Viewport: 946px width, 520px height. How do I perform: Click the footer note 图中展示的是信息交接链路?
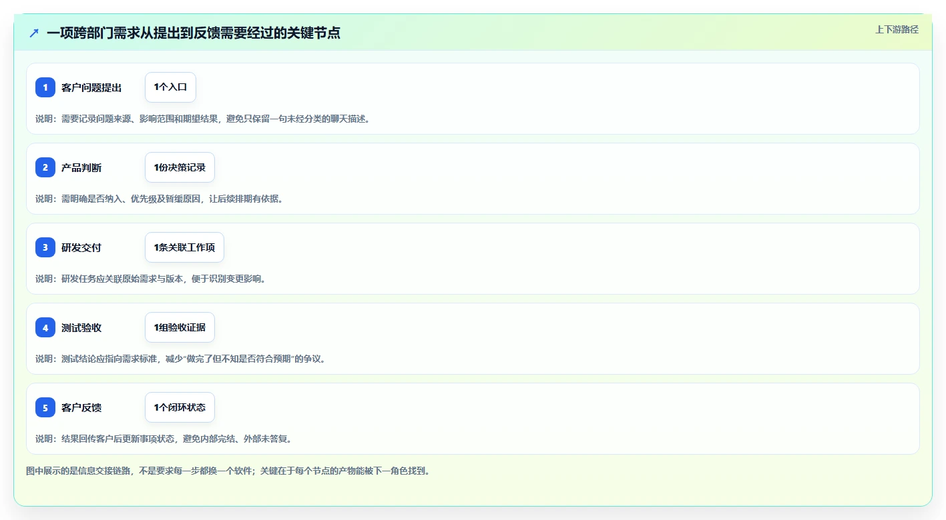pos(228,471)
